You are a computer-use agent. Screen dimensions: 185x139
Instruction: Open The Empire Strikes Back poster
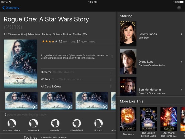click(148, 119)
